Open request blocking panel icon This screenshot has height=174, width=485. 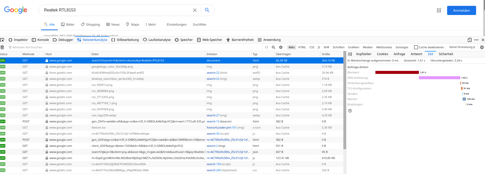tap(281, 47)
